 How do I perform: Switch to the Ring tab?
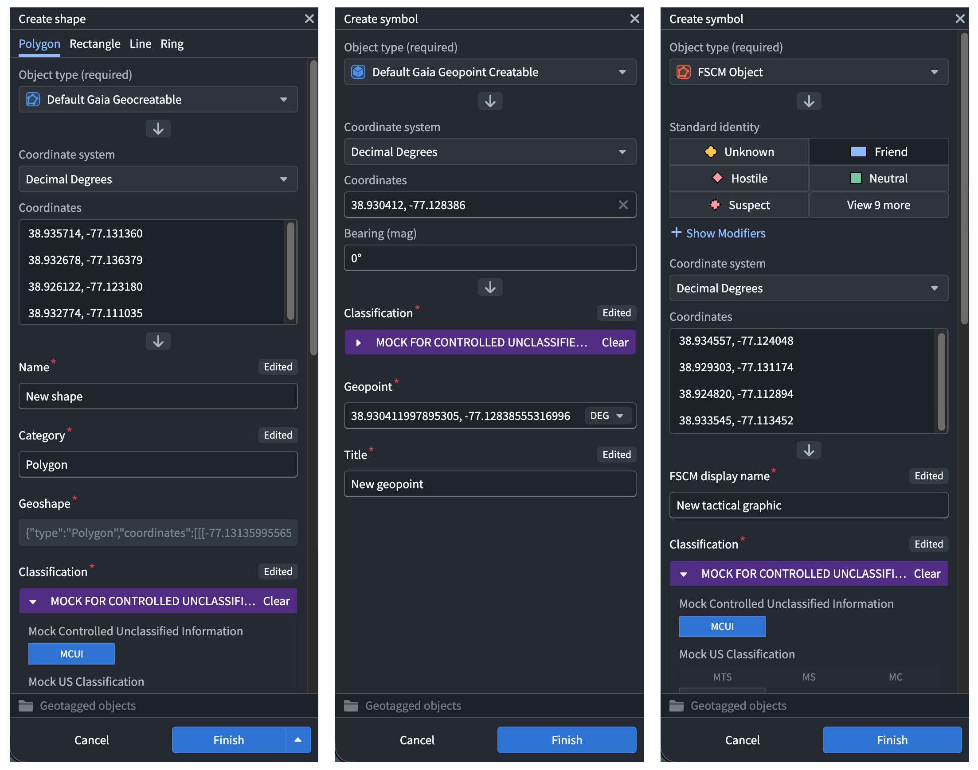tap(172, 44)
